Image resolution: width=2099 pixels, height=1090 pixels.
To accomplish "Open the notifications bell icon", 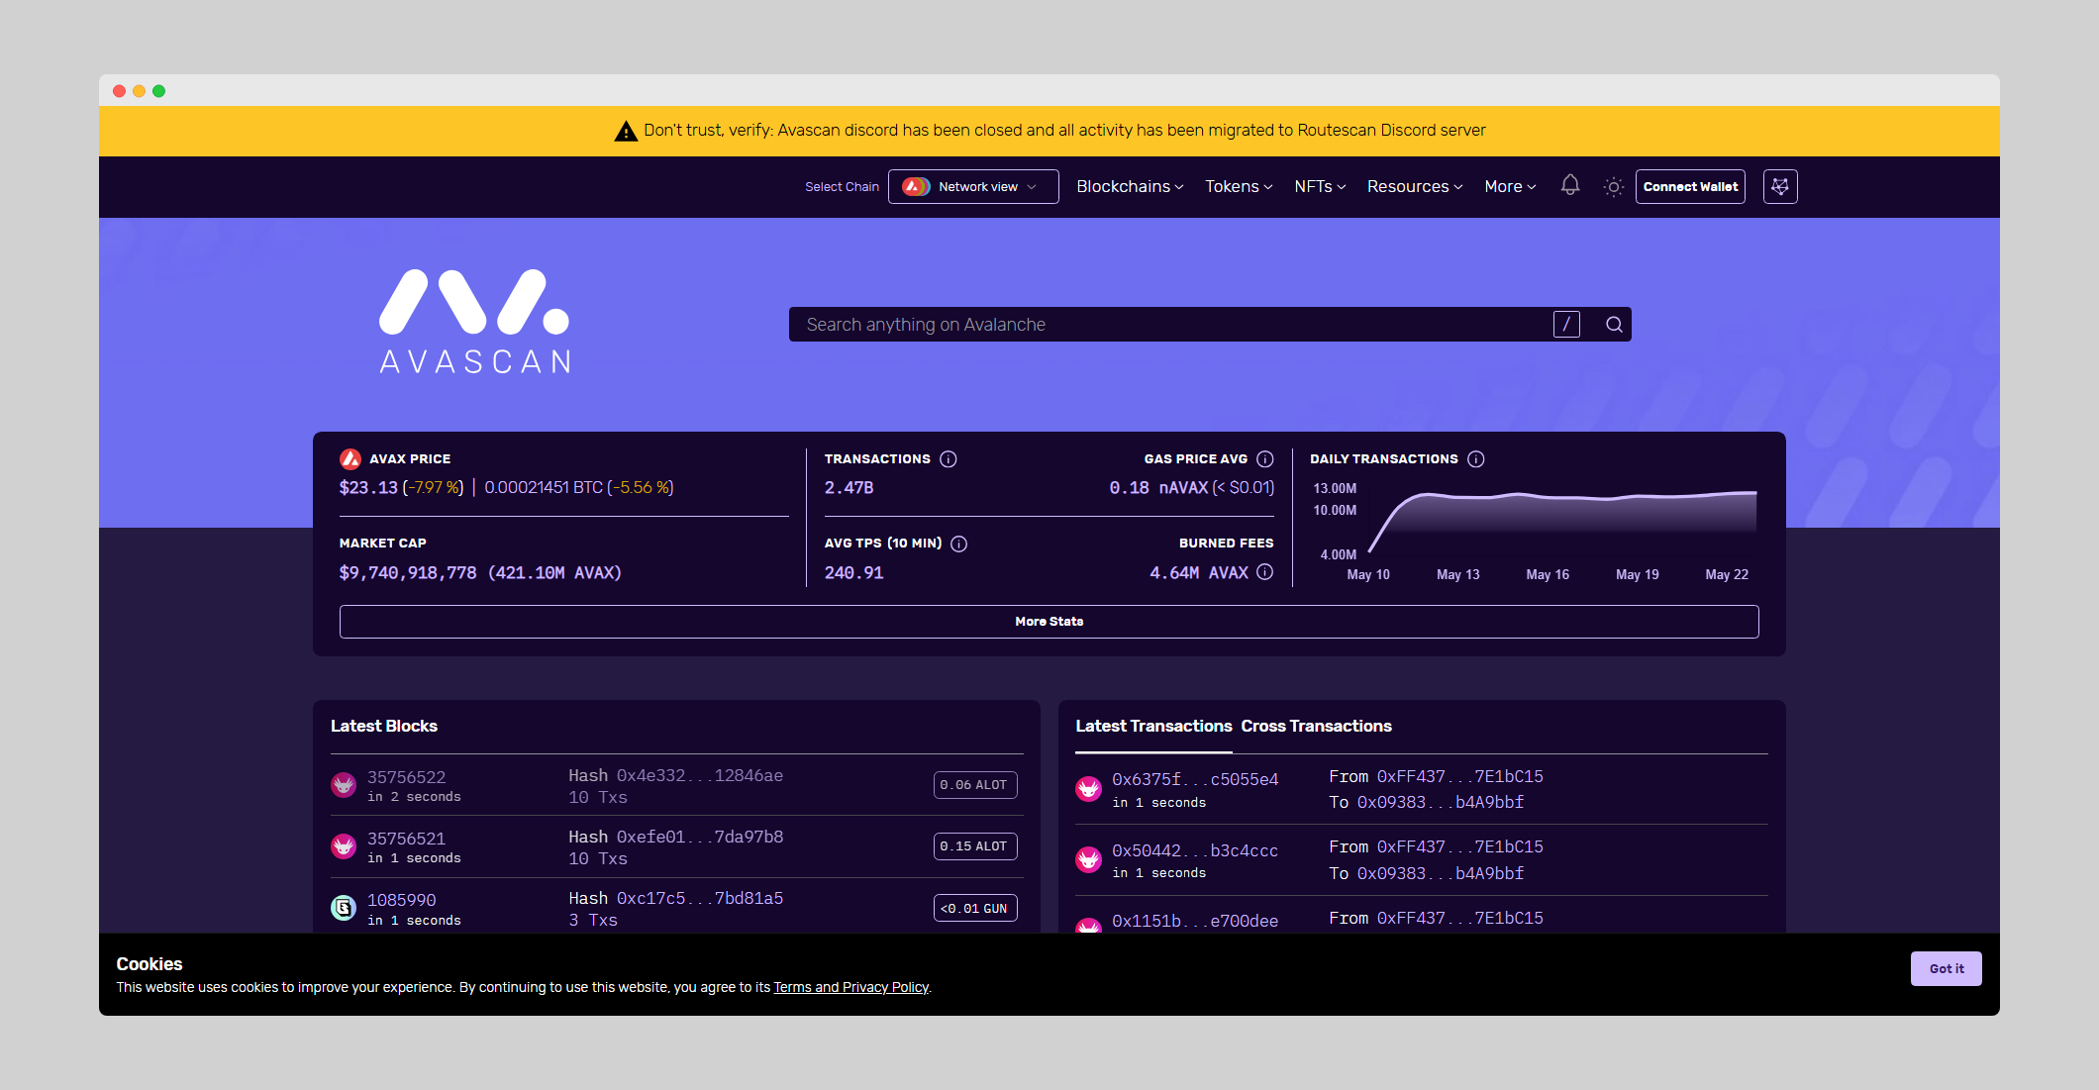I will point(1570,186).
